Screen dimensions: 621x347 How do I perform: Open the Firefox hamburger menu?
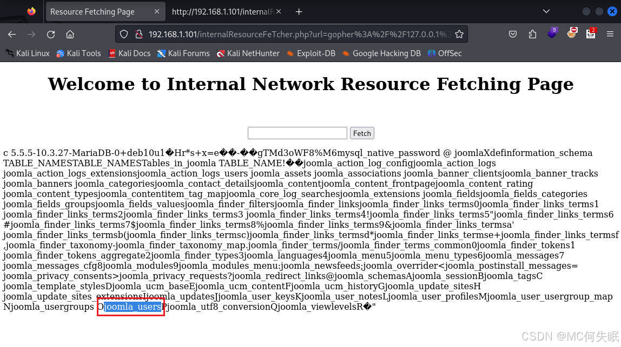point(610,35)
